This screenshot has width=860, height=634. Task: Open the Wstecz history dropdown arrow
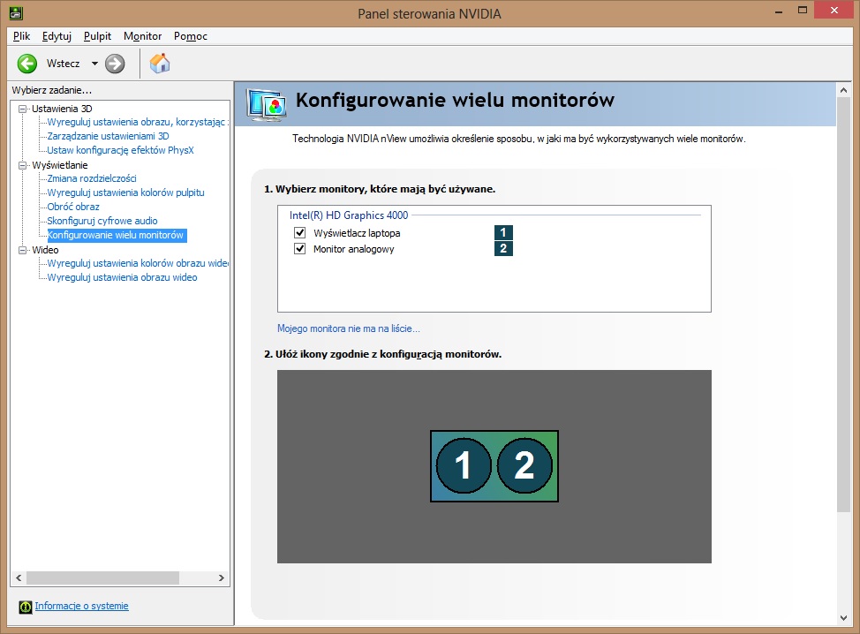pyautogui.click(x=94, y=64)
